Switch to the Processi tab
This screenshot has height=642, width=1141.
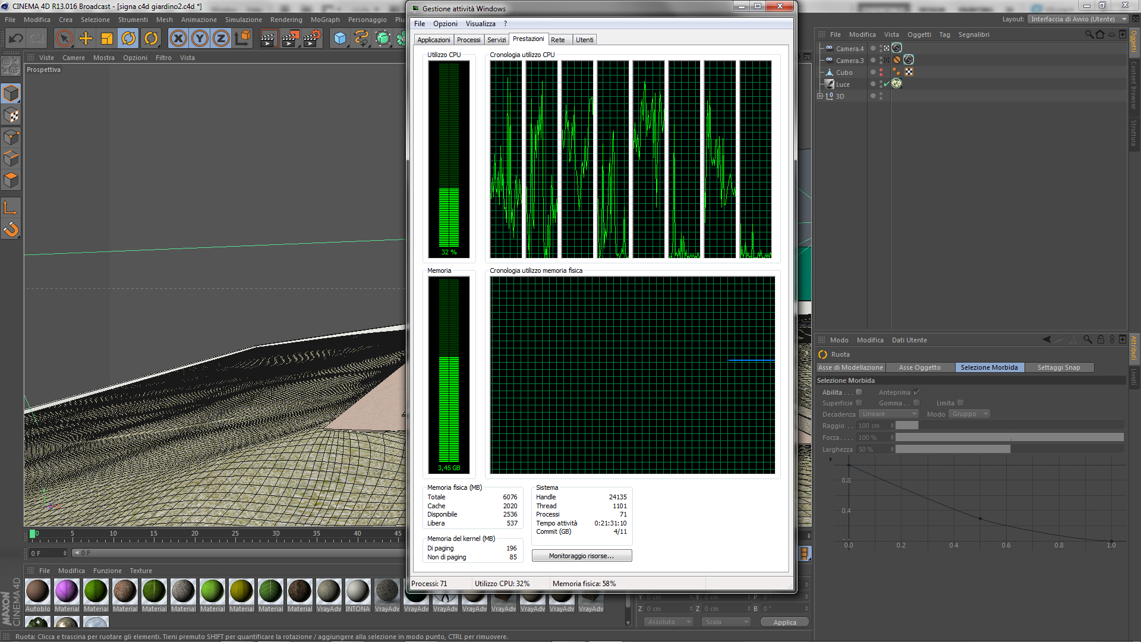[468, 40]
